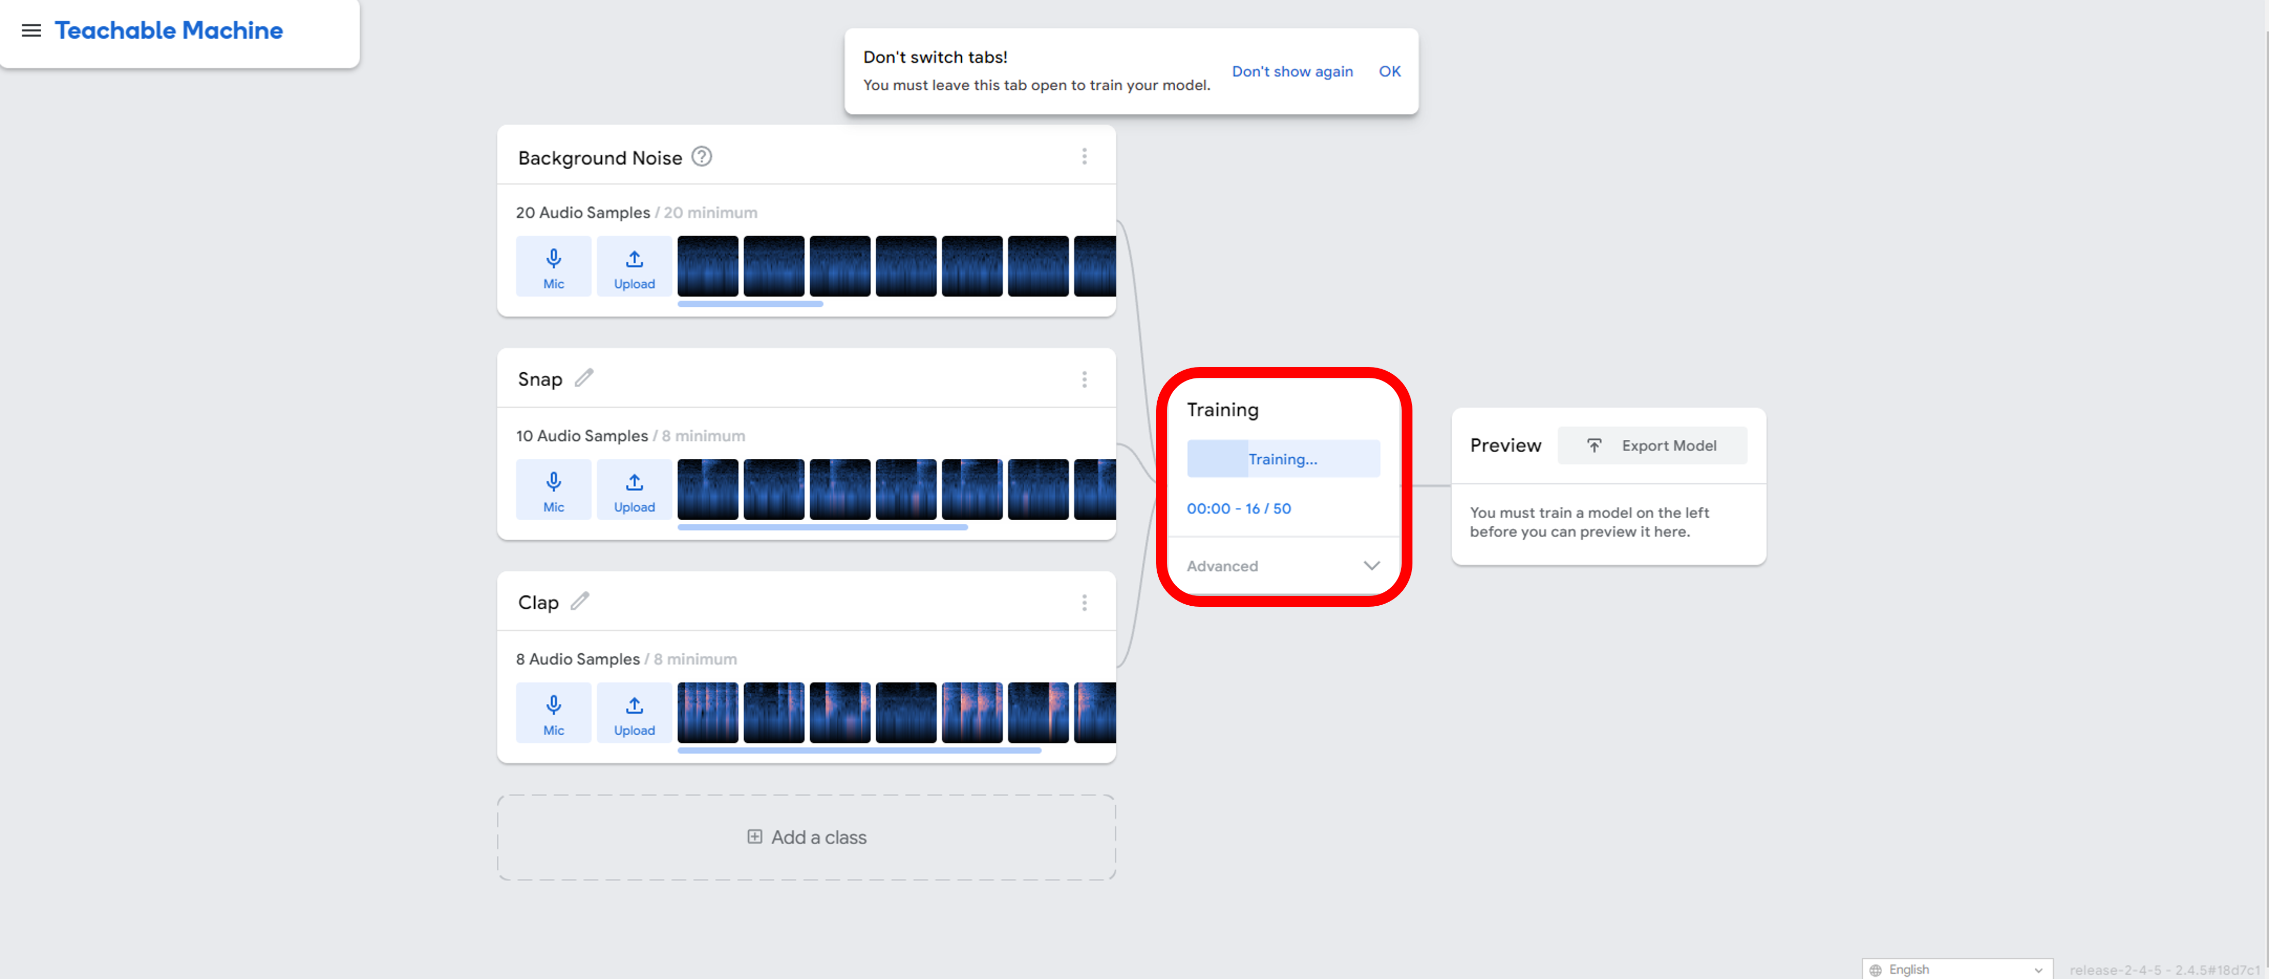The width and height of the screenshot is (2269, 979).
Task: Click the Upload button in Snap class
Action: [x=633, y=490]
